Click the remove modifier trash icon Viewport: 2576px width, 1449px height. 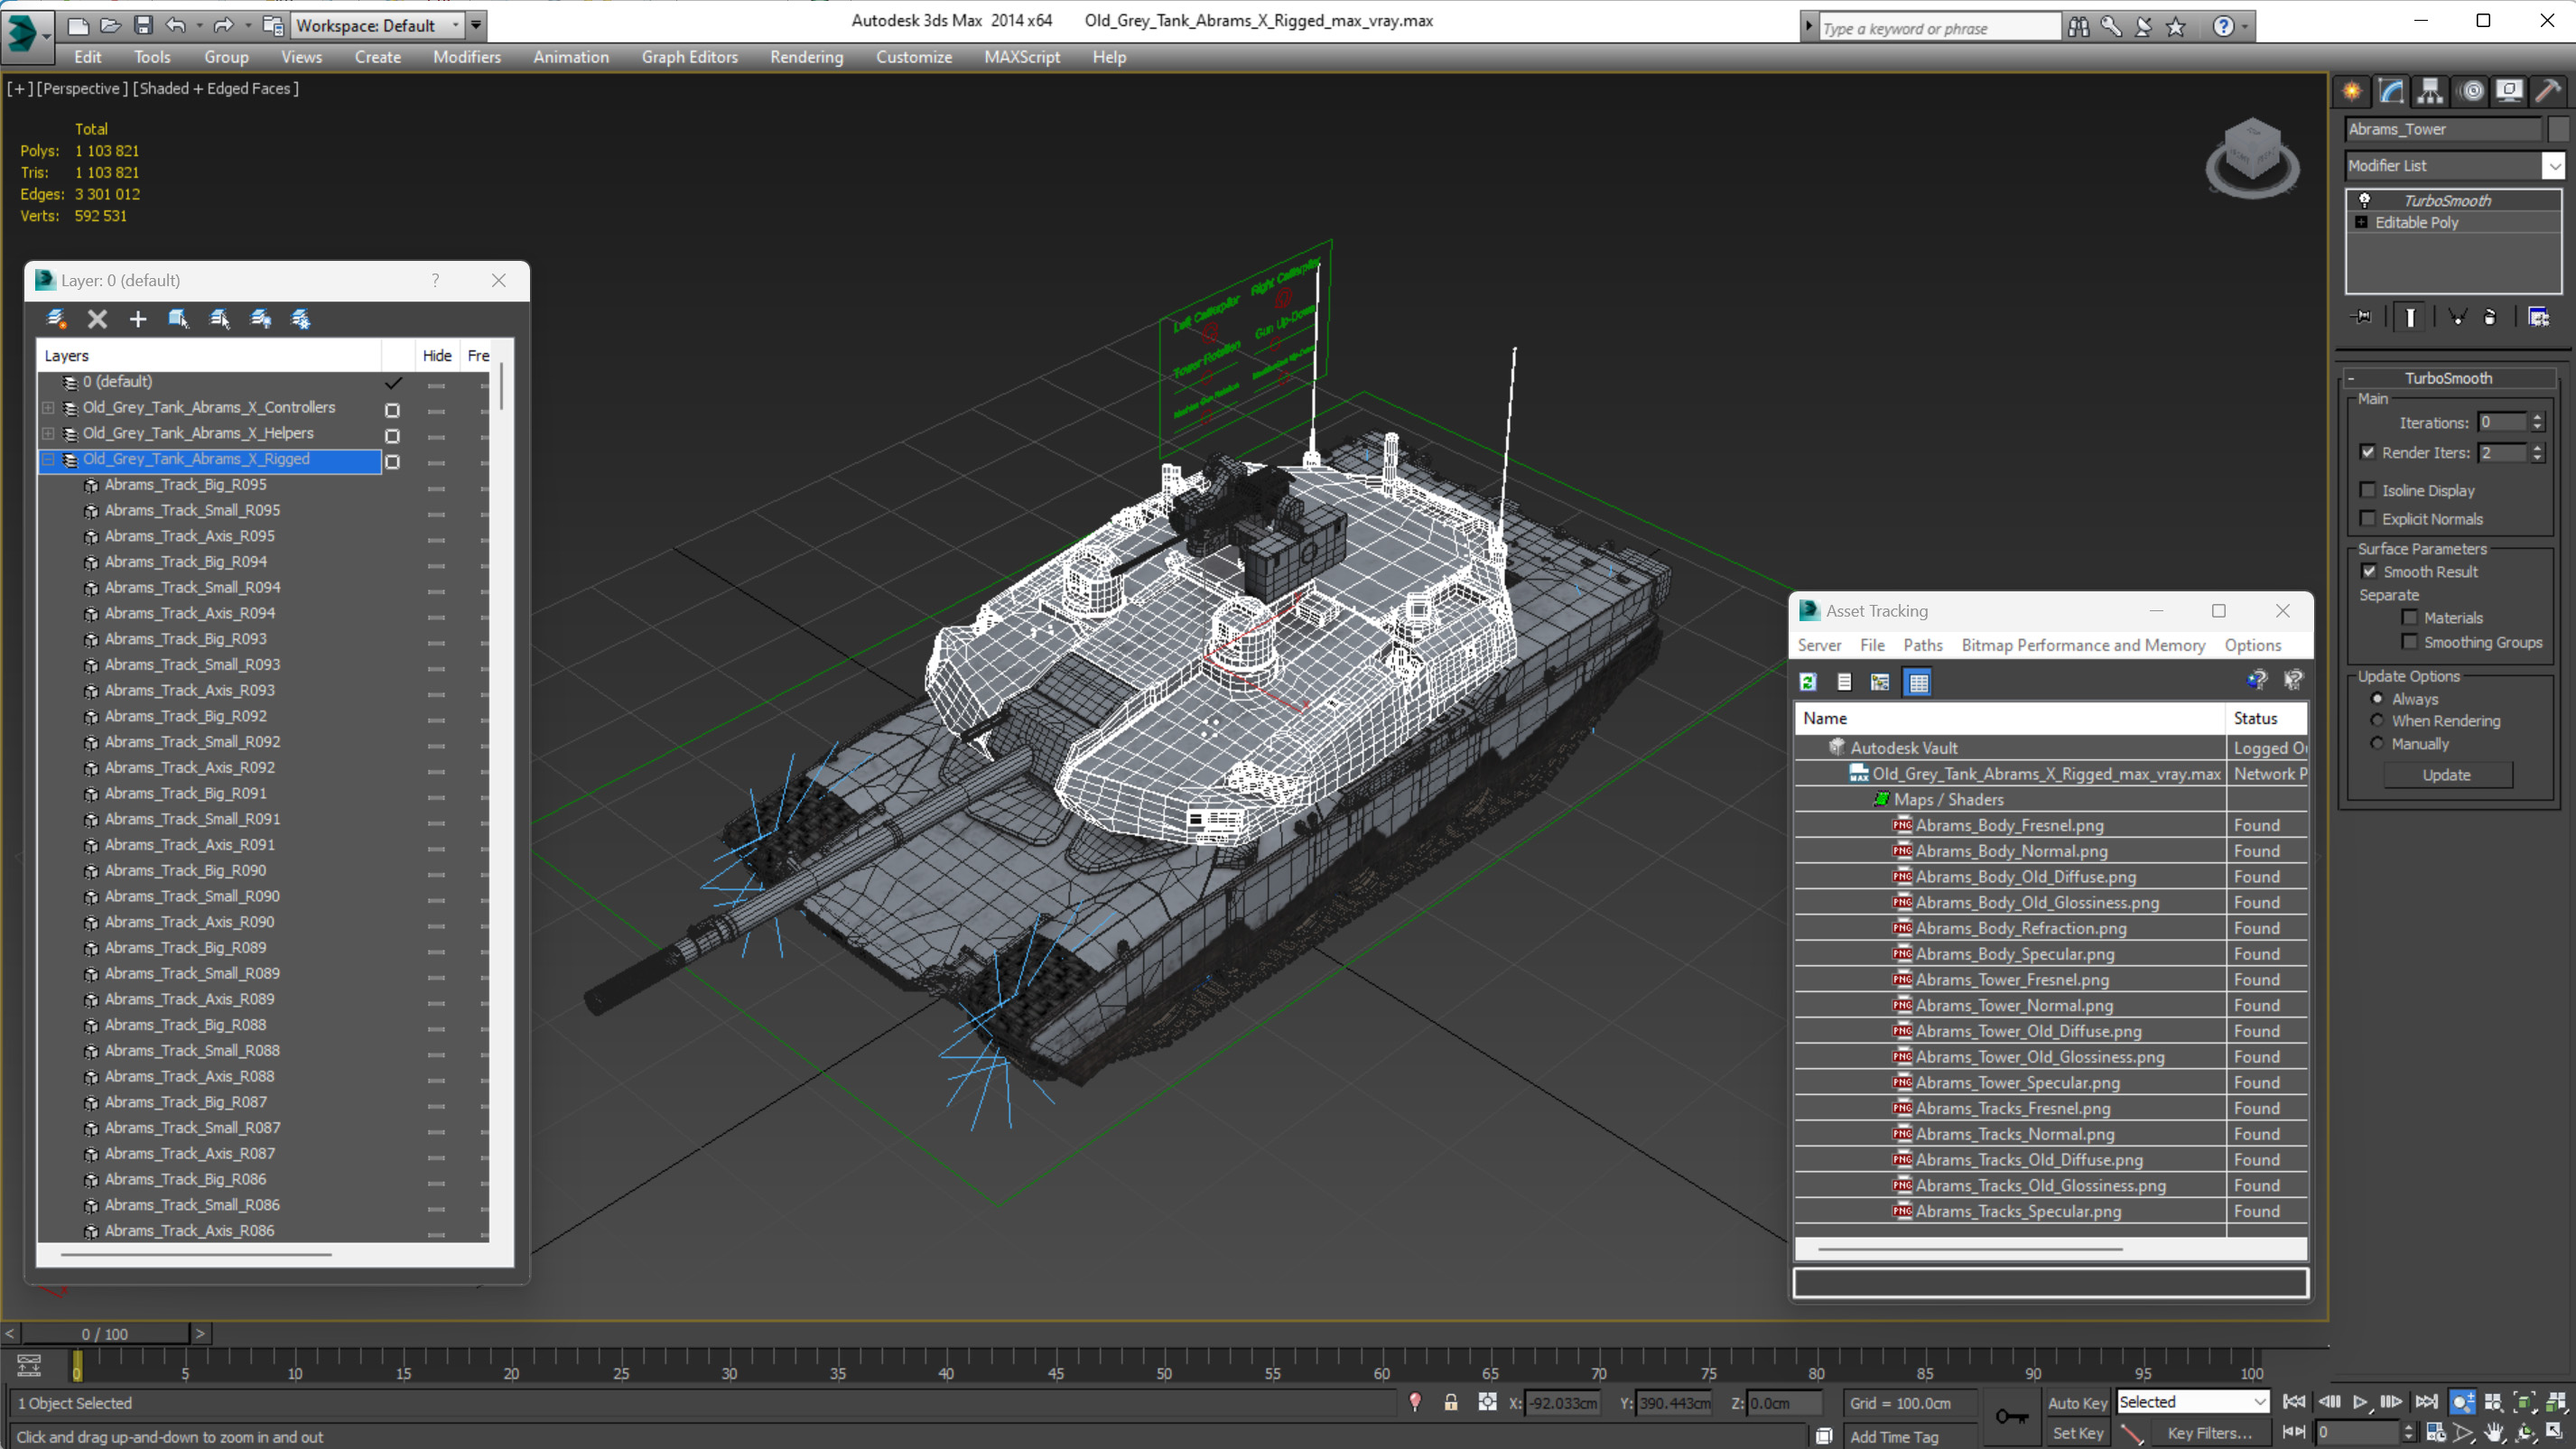coord(2490,317)
